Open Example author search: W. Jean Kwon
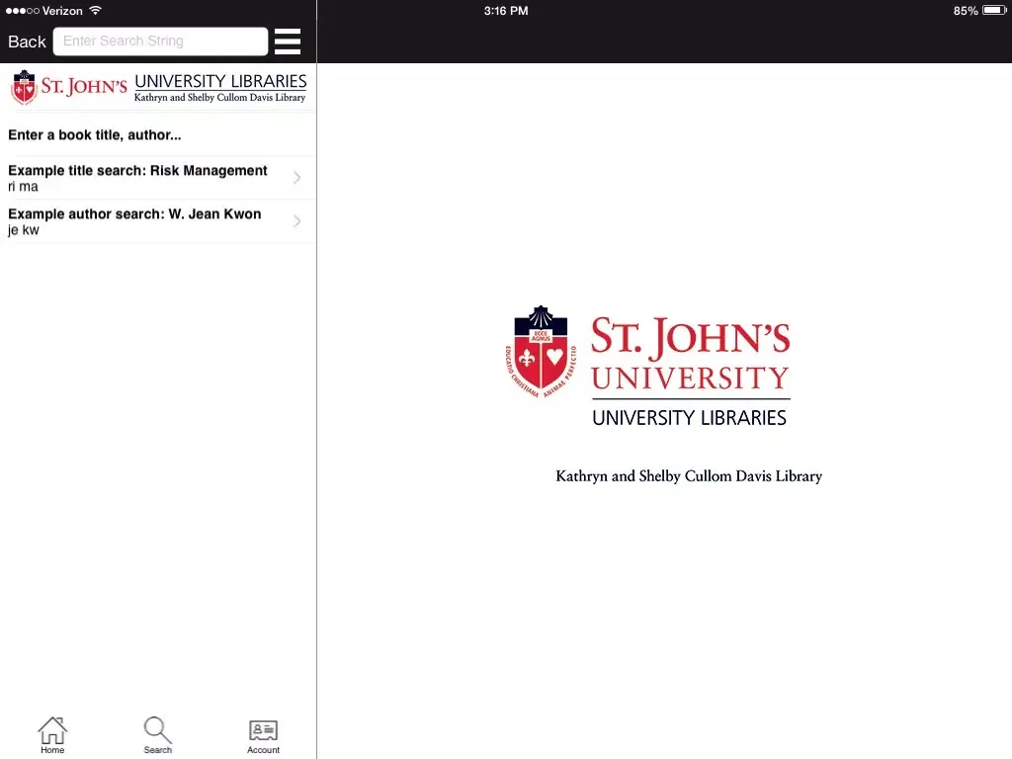The width and height of the screenshot is (1012, 759). (x=158, y=221)
